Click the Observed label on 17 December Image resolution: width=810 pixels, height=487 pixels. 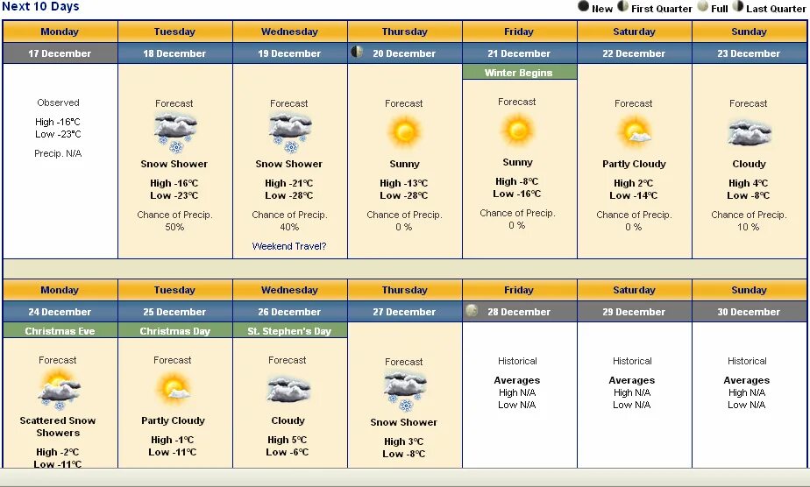tap(58, 102)
